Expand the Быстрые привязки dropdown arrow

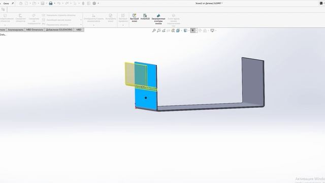pyautogui.click(x=123, y=25)
